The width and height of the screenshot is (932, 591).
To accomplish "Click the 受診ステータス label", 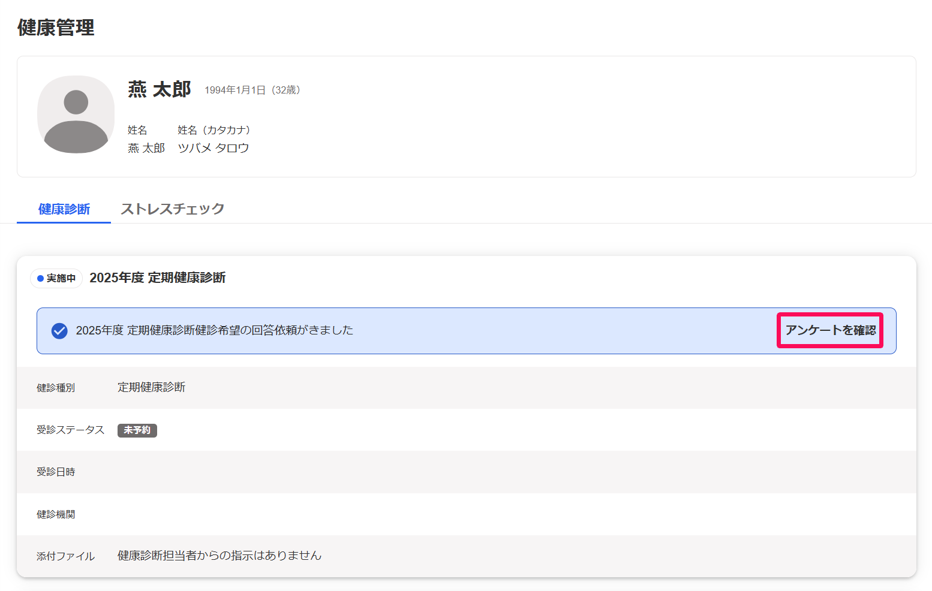I will [71, 430].
